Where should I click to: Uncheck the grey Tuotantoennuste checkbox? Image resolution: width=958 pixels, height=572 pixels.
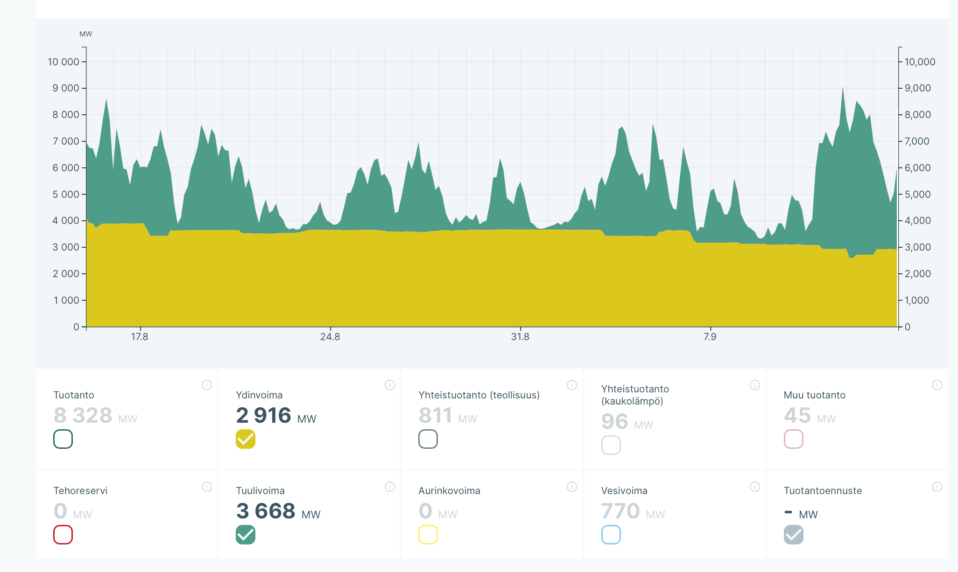794,535
